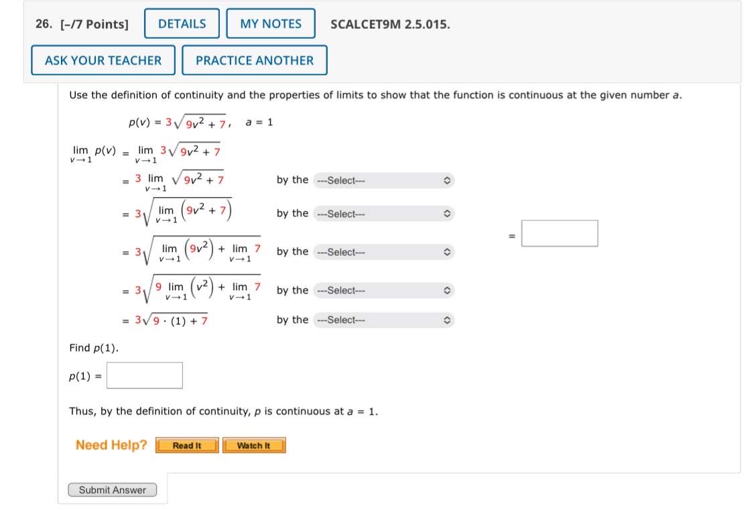
Task: Click the chevron icon beside the second Select menu
Action: point(448,213)
